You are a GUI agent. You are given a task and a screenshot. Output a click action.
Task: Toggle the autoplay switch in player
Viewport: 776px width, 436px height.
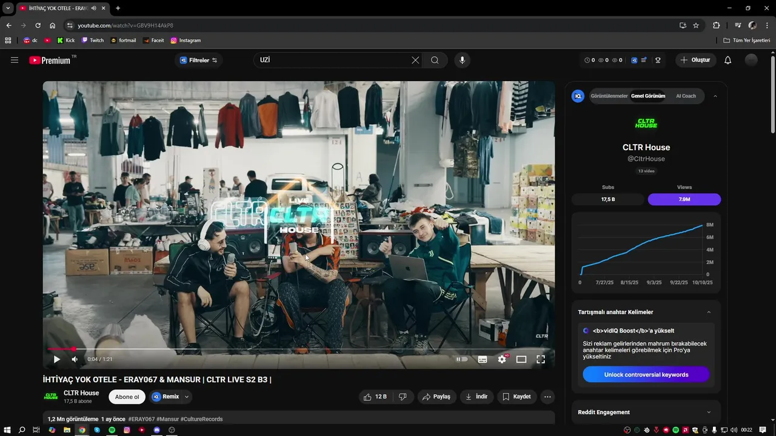coord(462,359)
